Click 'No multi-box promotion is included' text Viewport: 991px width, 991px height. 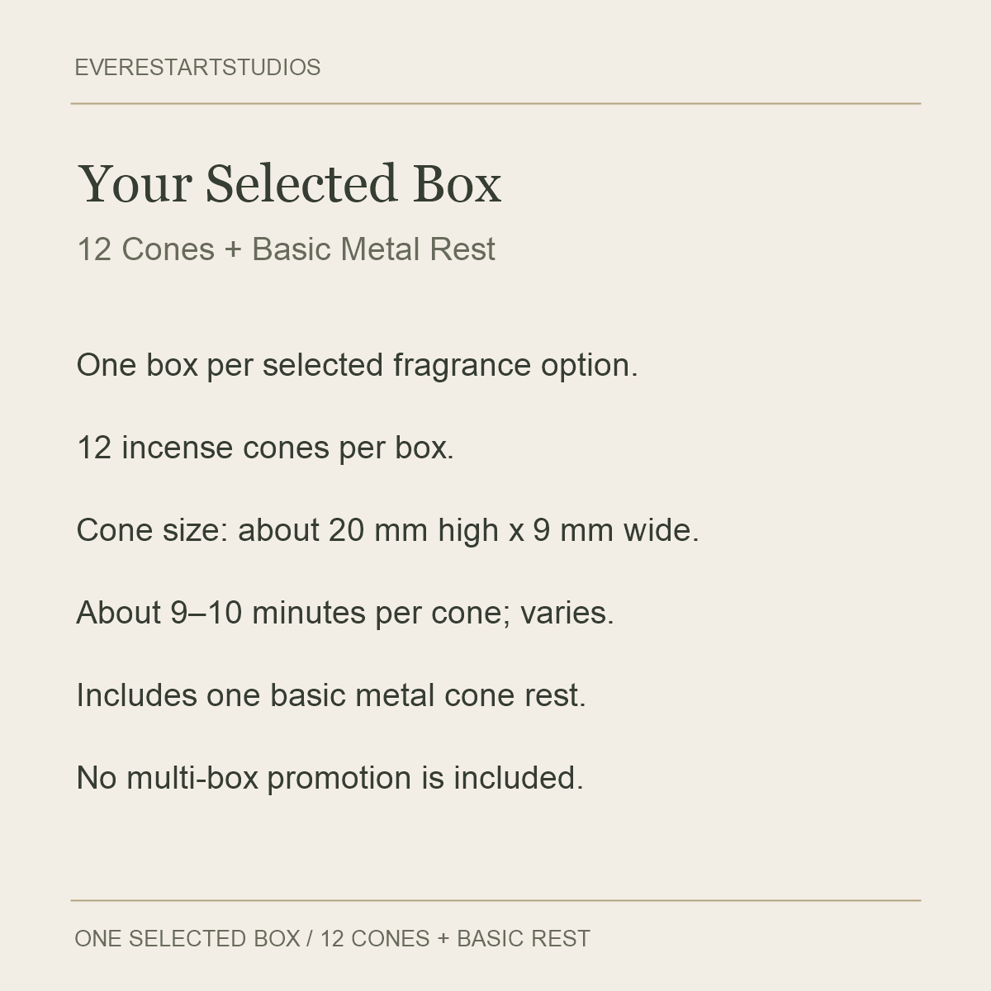point(330,778)
